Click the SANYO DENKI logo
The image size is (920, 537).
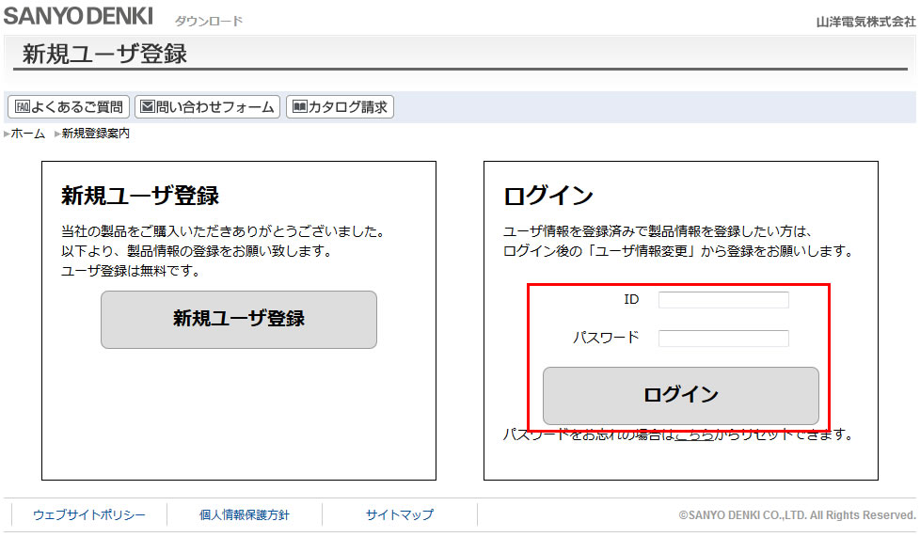(77, 17)
